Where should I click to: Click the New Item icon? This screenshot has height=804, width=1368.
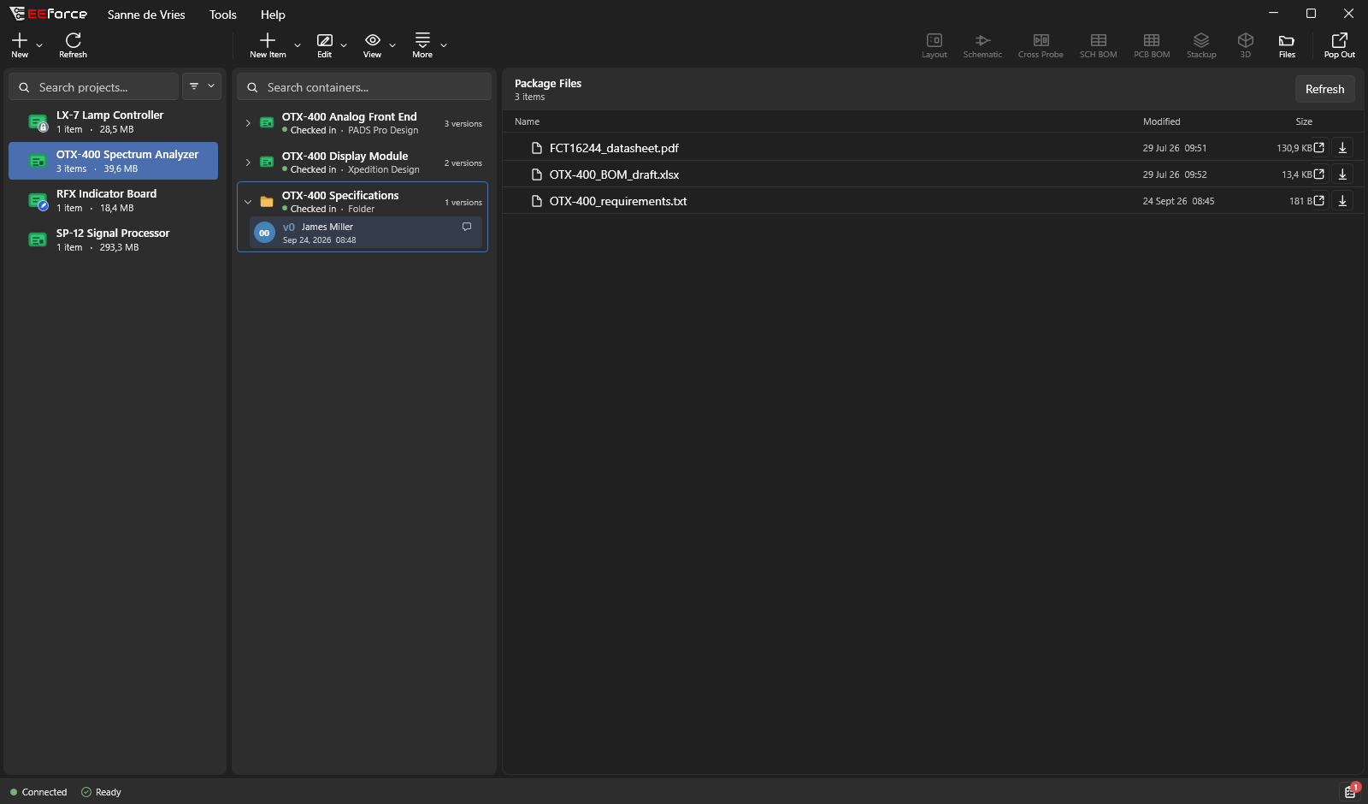tap(268, 40)
